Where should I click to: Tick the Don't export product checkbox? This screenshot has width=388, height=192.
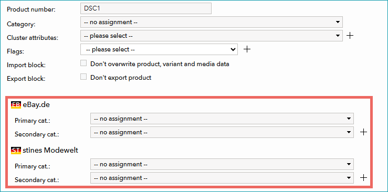pyautogui.click(x=83, y=77)
